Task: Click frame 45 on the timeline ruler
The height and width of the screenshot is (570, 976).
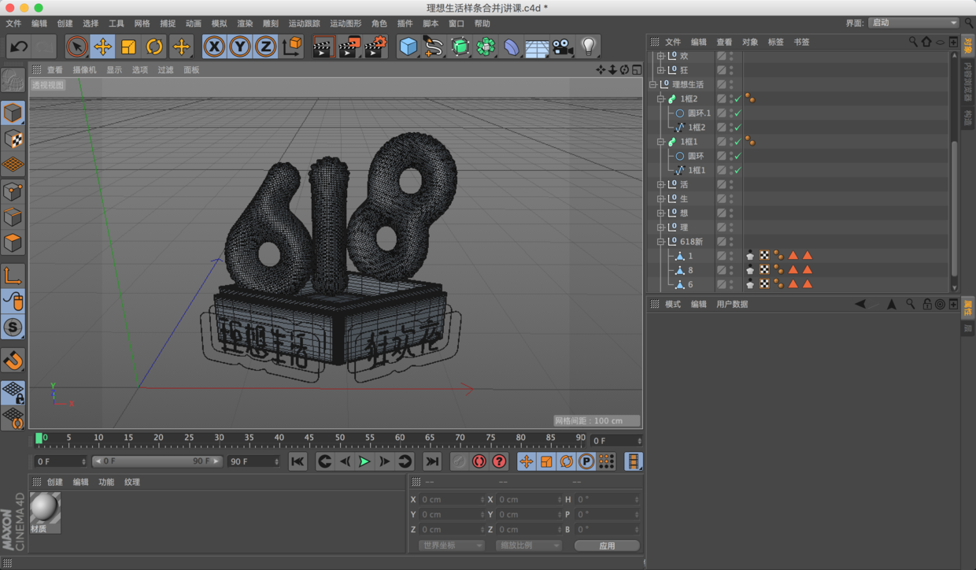Action: [x=309, y=439]
